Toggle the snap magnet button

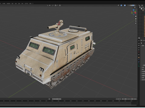tap(56, 5)
